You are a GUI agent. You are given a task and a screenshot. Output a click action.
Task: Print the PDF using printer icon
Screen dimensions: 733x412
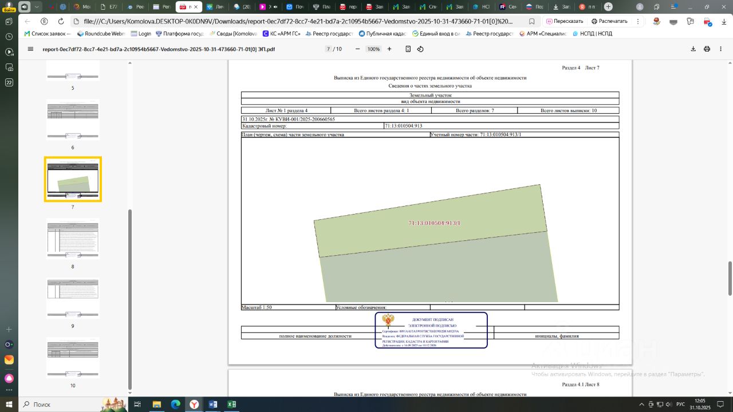[707, 49]
